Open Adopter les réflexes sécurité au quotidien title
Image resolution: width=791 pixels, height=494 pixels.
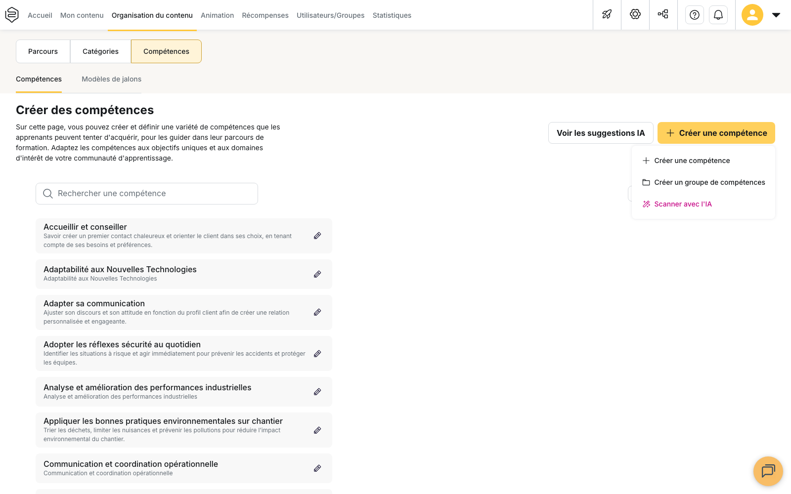click(122, 344)
